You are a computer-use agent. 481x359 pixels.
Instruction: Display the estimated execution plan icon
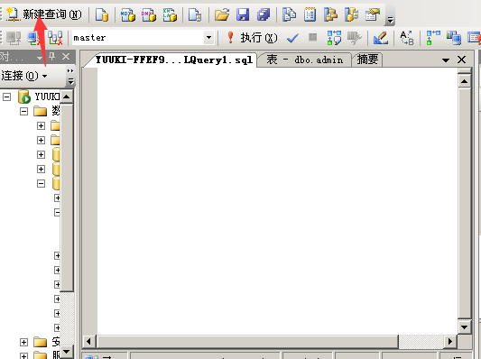point(334,38)
